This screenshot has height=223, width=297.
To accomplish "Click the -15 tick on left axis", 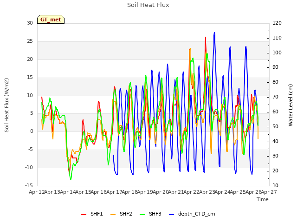I will coord(29,185).
